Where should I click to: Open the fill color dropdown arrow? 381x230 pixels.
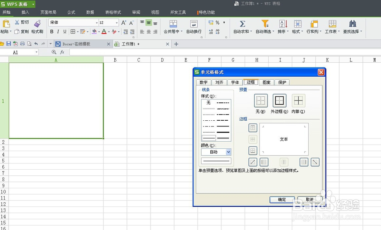(x=99, y=32)
